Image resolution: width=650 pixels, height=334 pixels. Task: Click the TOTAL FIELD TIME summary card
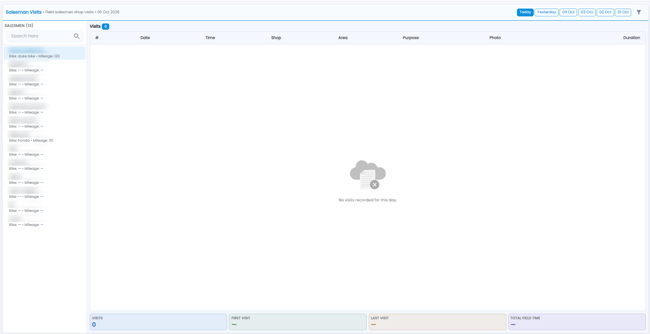577,322
